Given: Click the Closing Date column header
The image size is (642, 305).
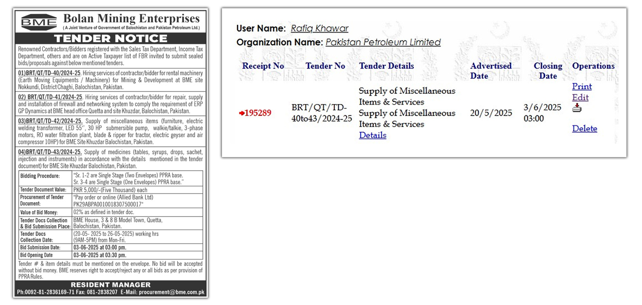Looking at the screenshot, I should coord(548,71).
